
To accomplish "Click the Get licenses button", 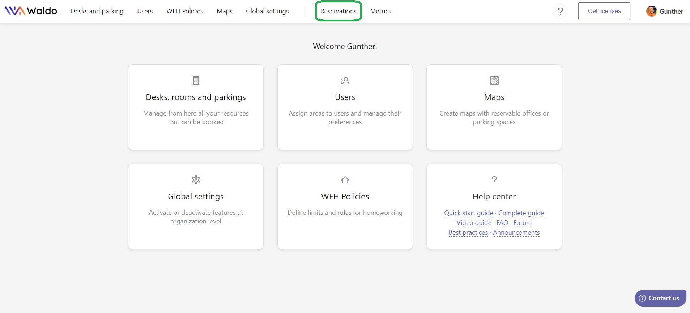I will point(604,11).
